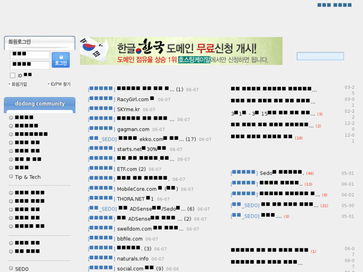363x272 pixels.
Task: Click the Korean domain banner advertisement
Action: tap(181, 51)
